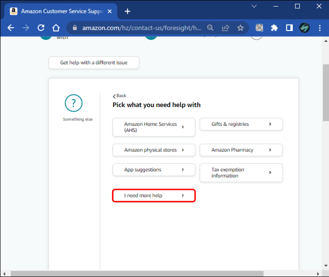Go Back to previous help options
Image resolution: width=329 pixels, height=277 pixels.
click(x=119, y=96)
